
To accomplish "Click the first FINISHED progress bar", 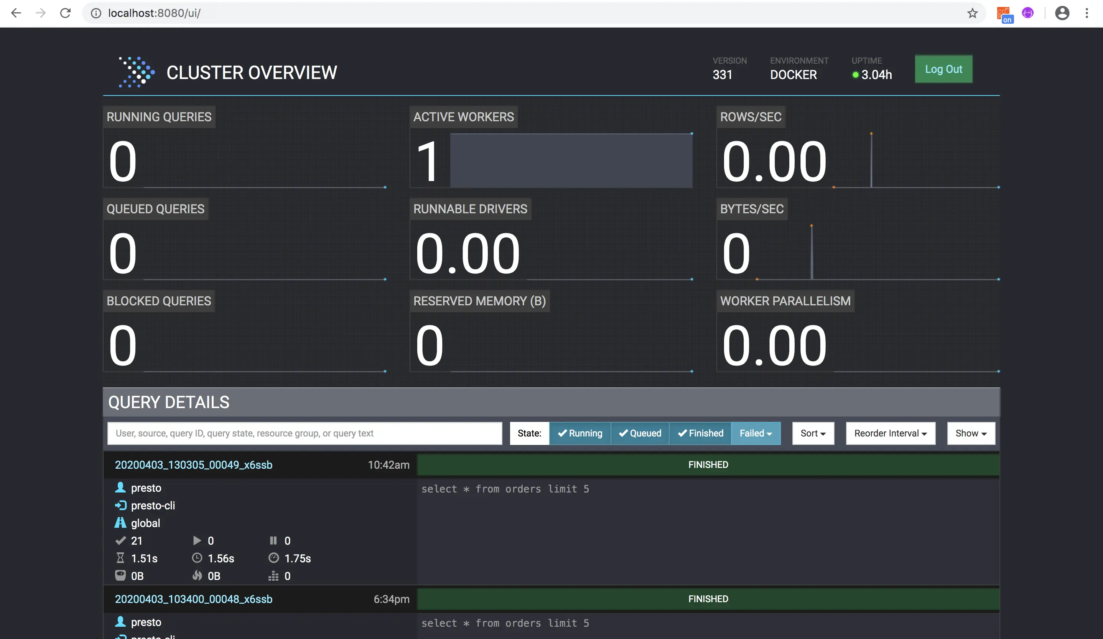I will [x=708, y=465].
